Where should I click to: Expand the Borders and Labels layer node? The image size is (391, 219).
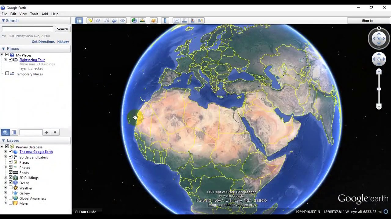(x=5, y=157)
